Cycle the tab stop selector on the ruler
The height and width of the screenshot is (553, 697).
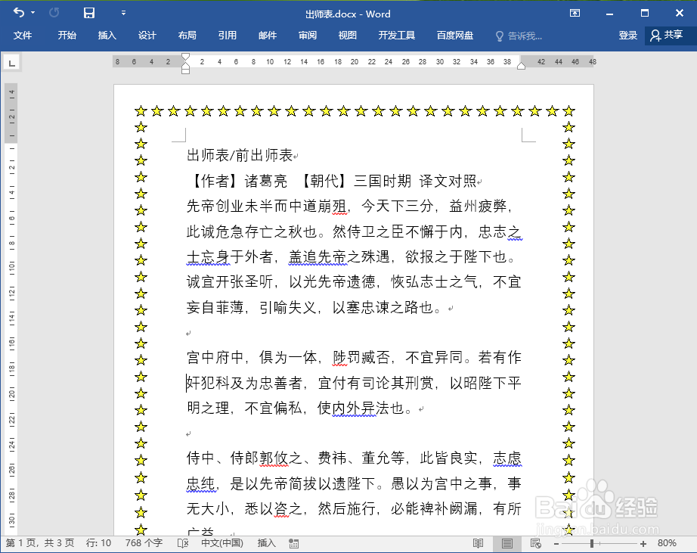coord(11,62)
